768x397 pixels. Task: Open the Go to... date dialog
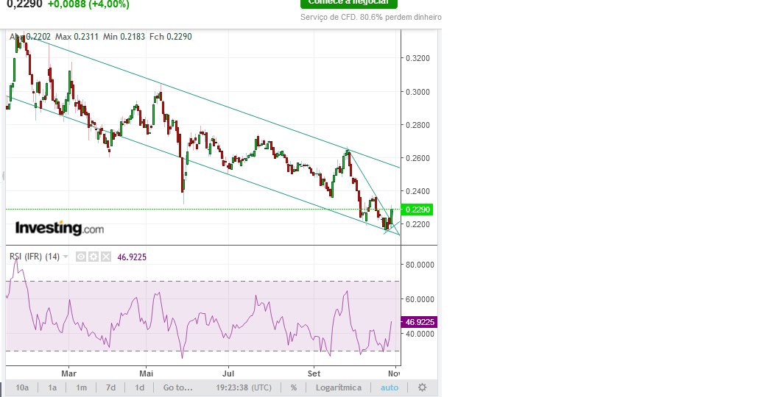click(x=177, y=387)
